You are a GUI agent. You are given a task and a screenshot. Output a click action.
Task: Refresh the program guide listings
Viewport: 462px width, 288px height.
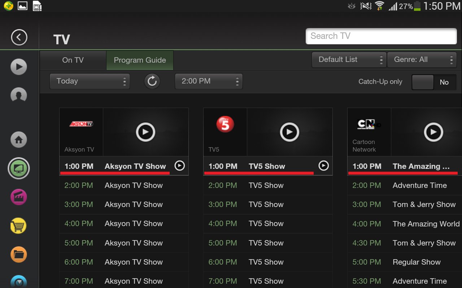(x=152, y=81)
